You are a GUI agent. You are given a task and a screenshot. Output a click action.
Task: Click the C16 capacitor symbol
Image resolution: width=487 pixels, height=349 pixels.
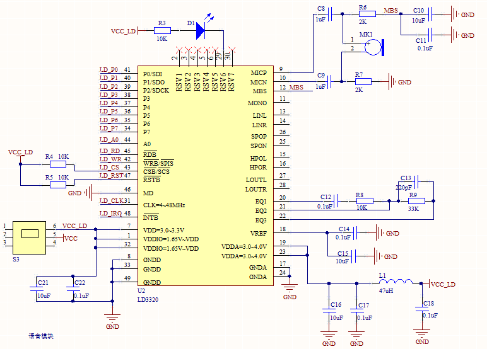[329, 310]
